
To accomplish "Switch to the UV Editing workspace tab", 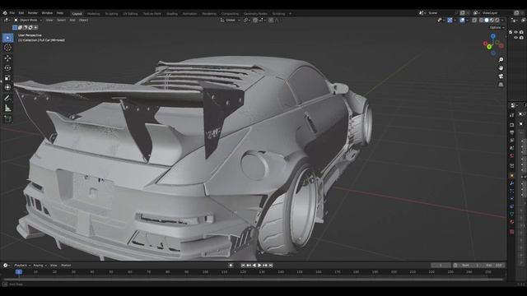I will 130,14.
